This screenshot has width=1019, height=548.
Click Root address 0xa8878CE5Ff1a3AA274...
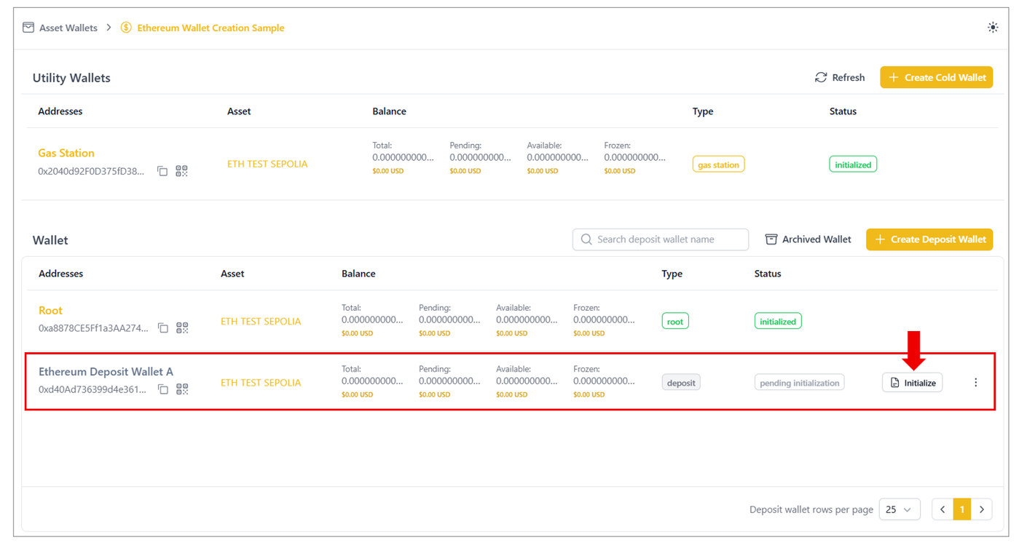tap(93, 328)
